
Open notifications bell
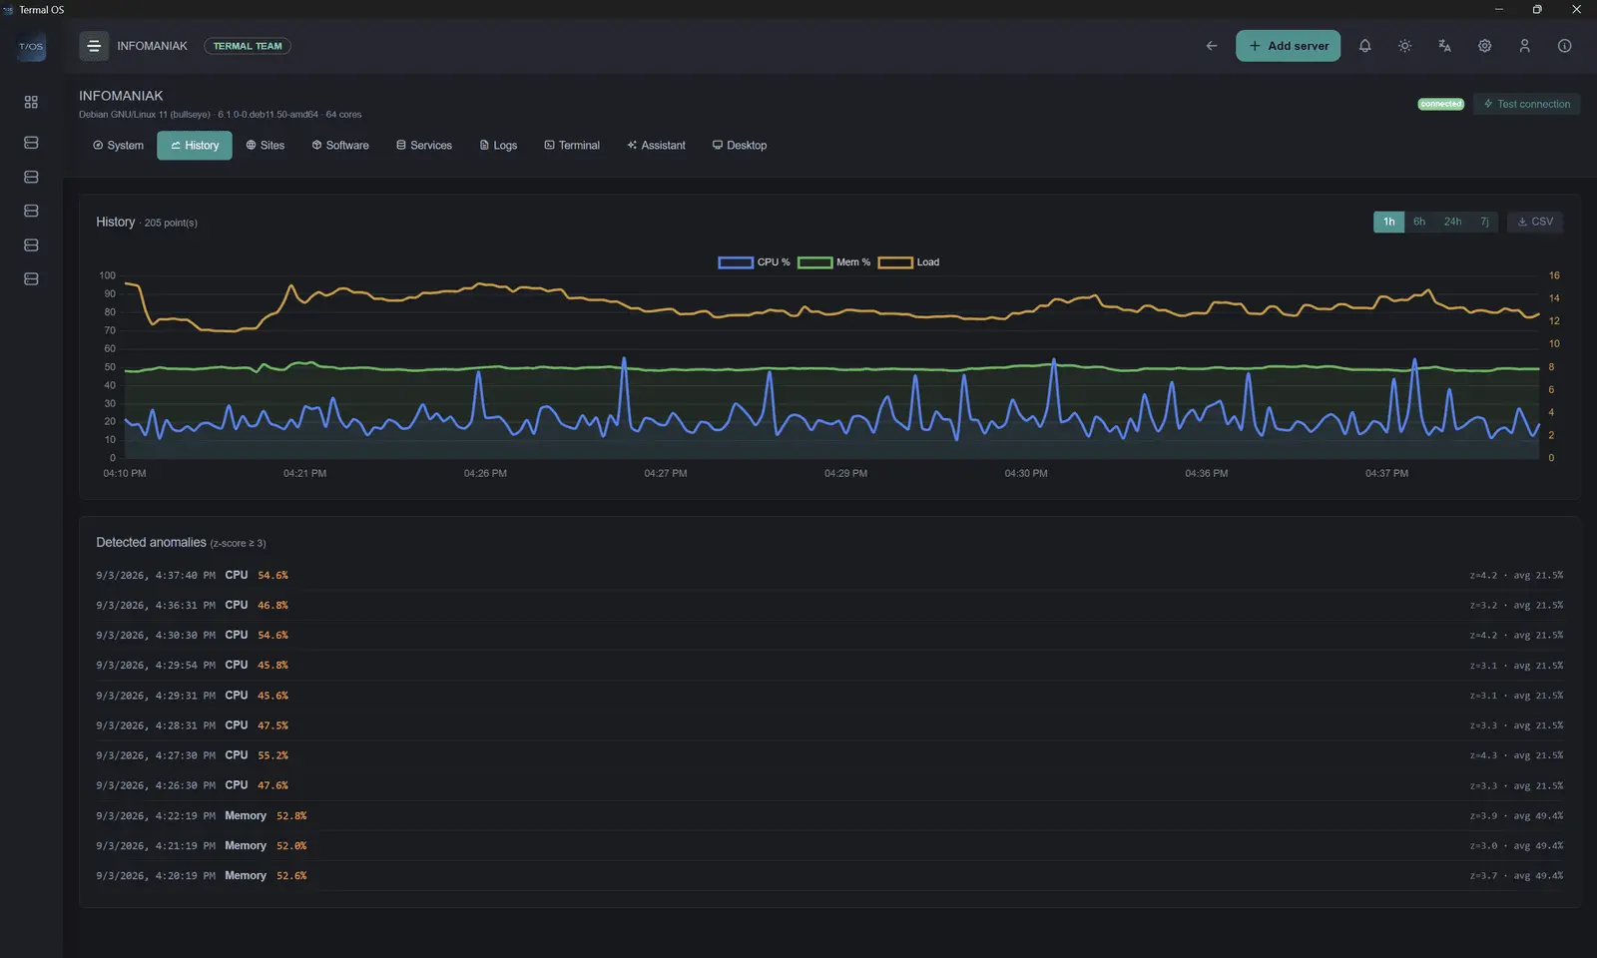click(x=1364, y=46)
